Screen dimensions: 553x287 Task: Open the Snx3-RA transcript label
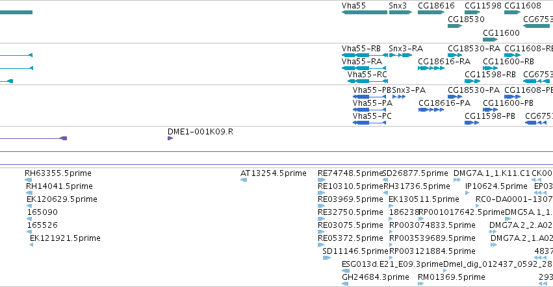(x=406, y=49)
